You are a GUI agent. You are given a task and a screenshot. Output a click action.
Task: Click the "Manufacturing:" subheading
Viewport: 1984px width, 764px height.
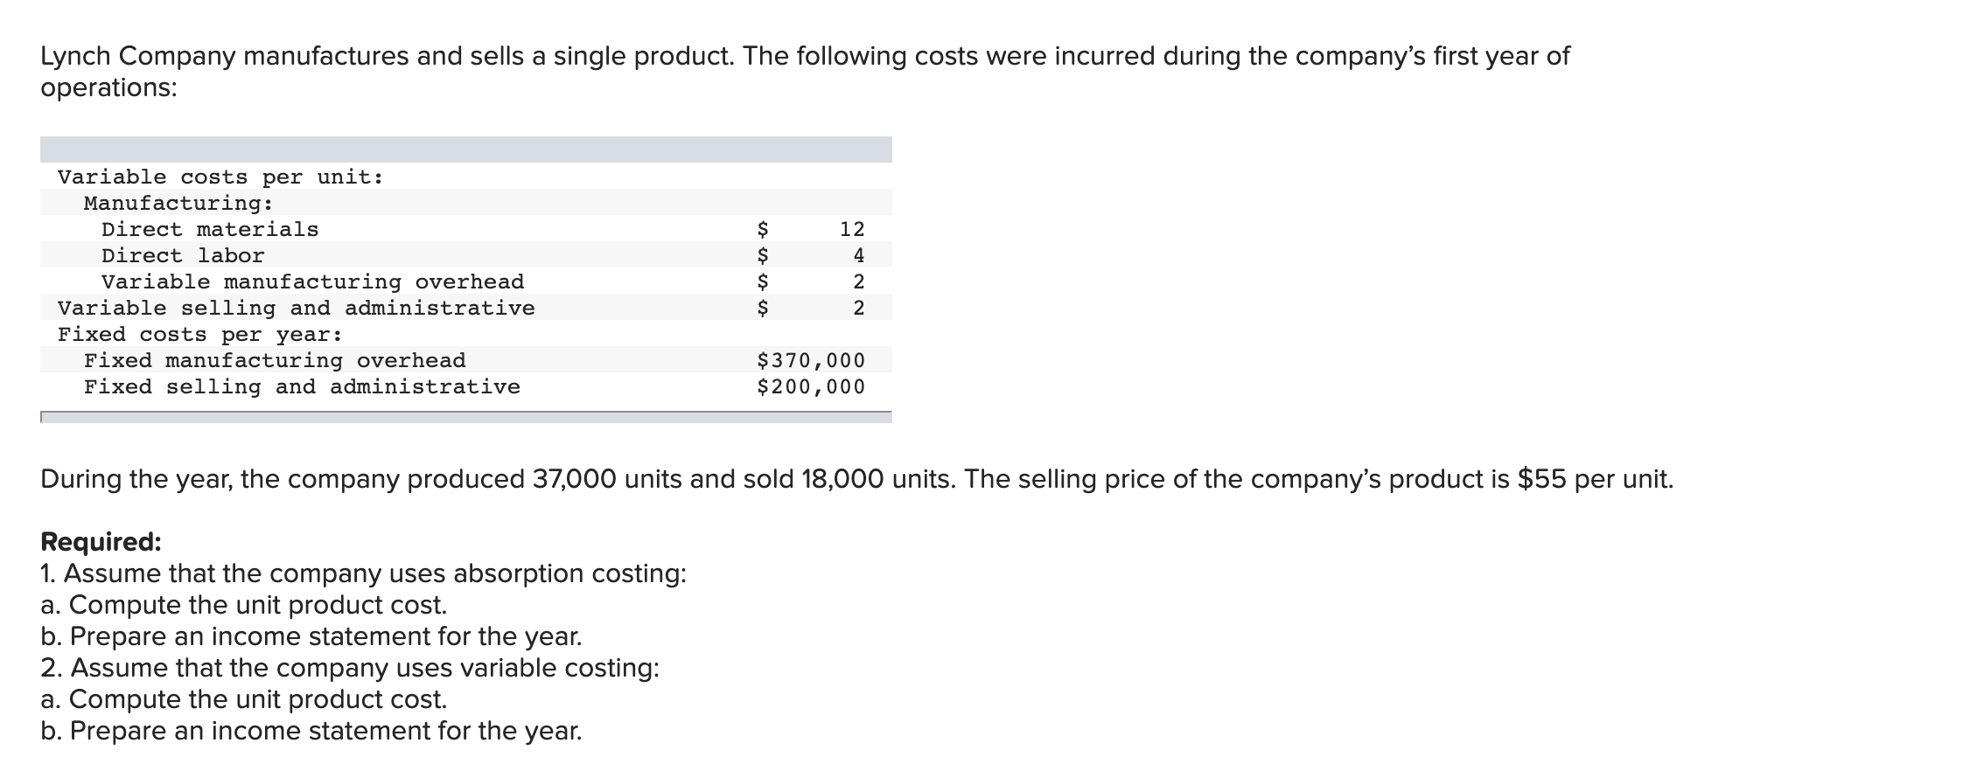178,203
